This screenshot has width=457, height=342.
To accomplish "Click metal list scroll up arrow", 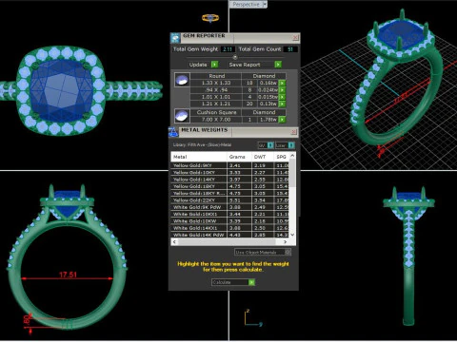I will pos(292,156).
